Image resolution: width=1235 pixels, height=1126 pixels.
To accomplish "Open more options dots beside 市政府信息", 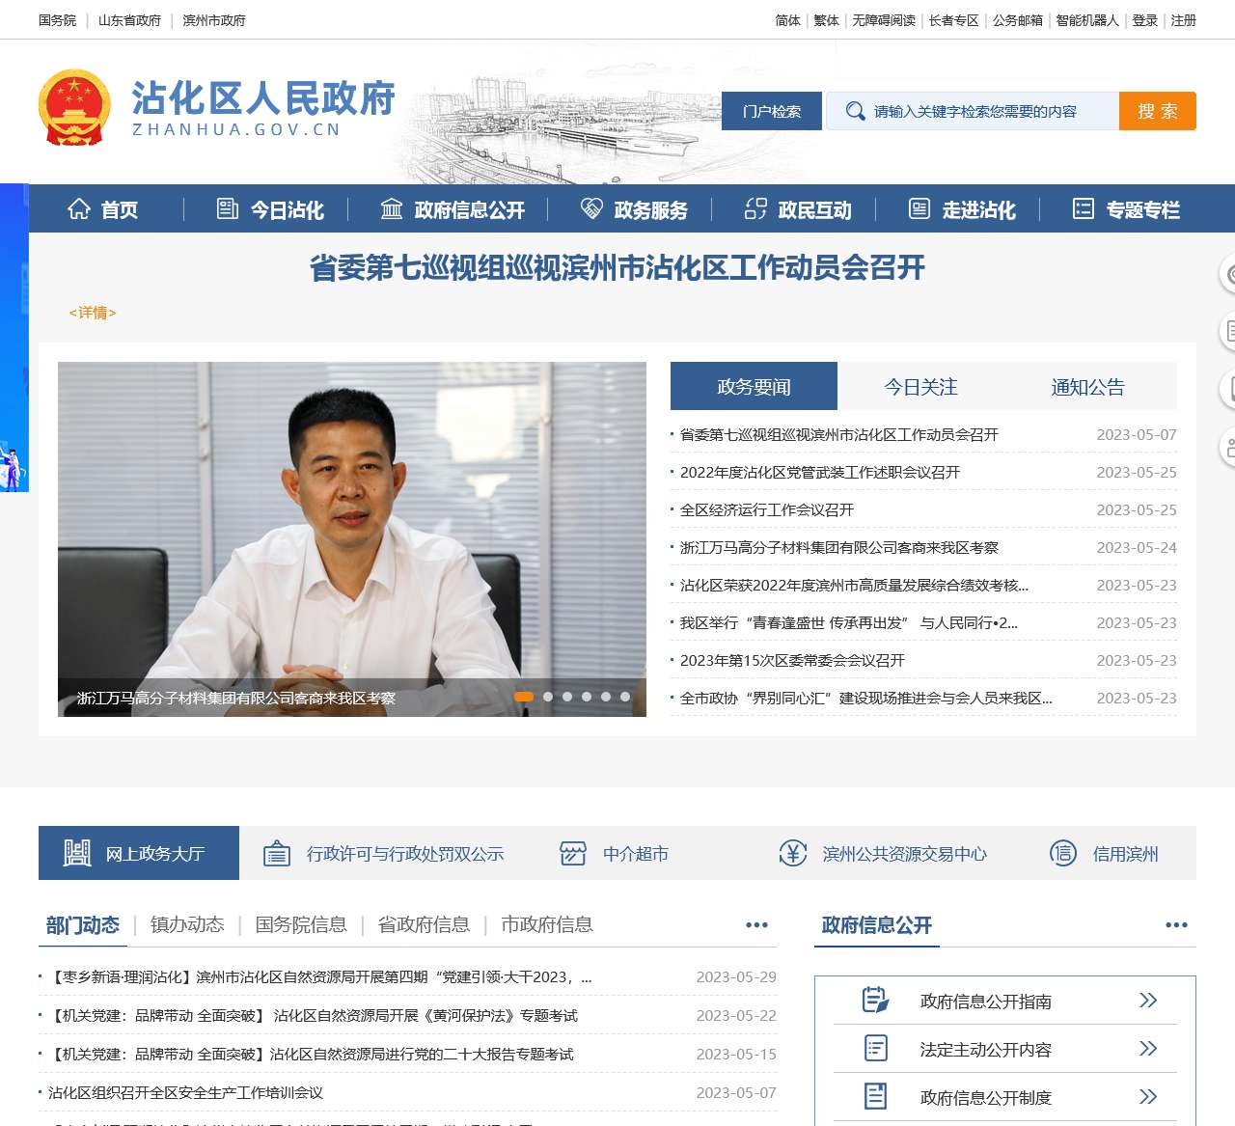I will pos(756,925).
